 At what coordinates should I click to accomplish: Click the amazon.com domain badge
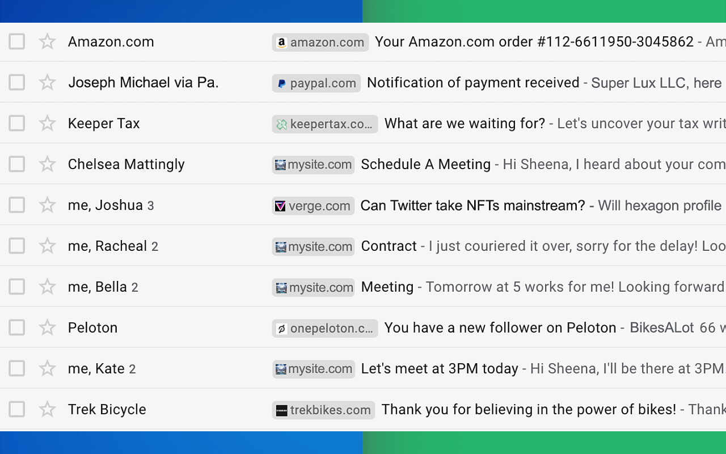[x=320, y=42]
